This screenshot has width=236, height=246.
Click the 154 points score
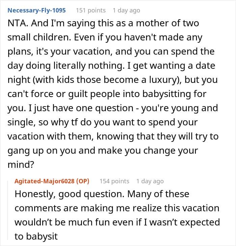pyautogui.click(x=114, y=181)
